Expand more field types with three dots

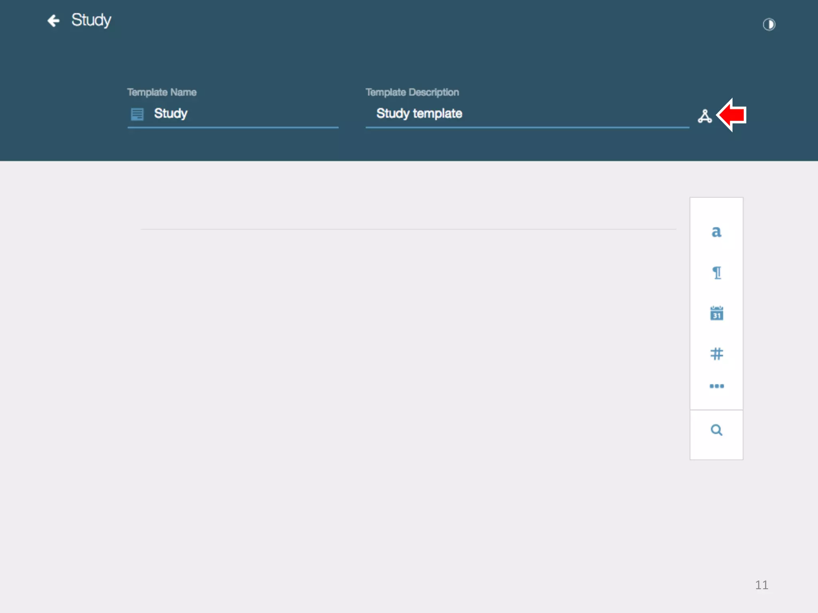click(x=717, y=386)
